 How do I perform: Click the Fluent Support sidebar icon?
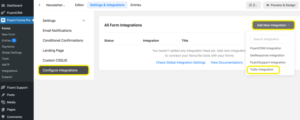3,88
